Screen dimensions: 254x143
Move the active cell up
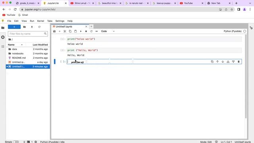217,62
